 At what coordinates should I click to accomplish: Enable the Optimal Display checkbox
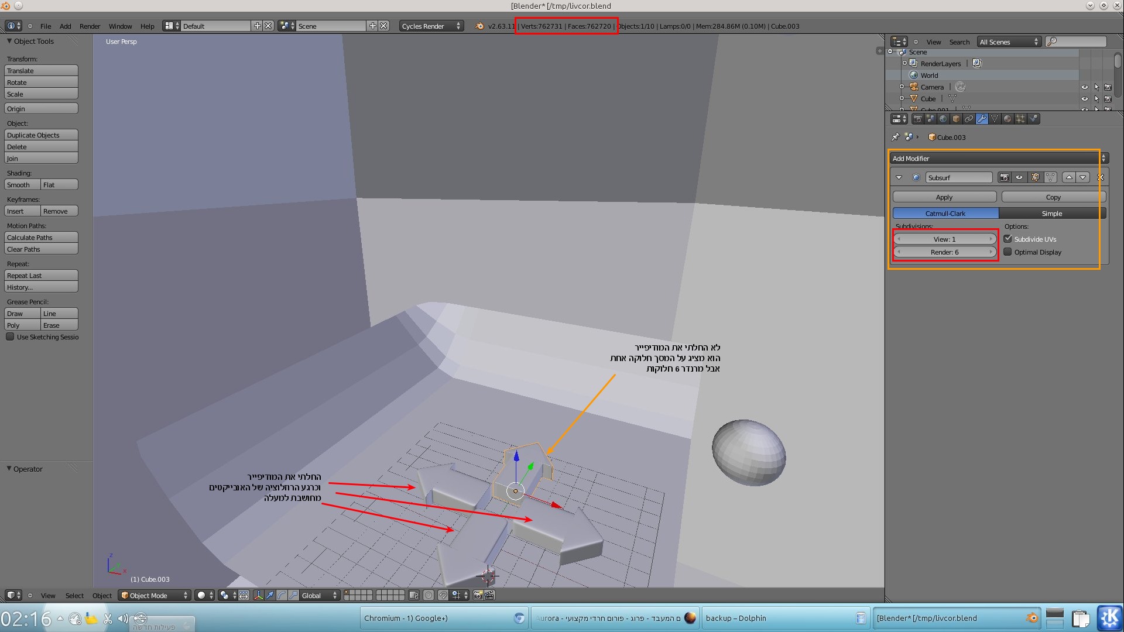click(1008, 252)
